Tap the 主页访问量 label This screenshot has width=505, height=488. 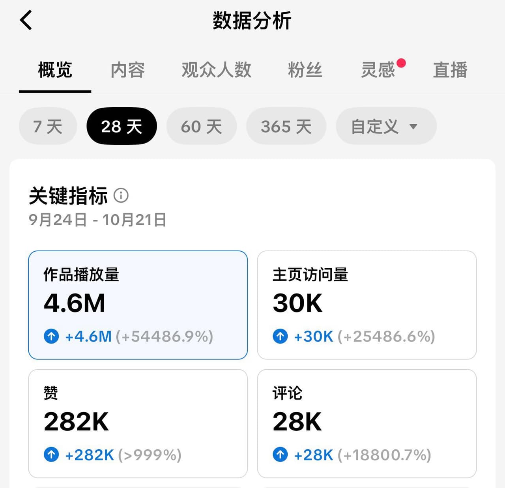[x=310, y=275]
